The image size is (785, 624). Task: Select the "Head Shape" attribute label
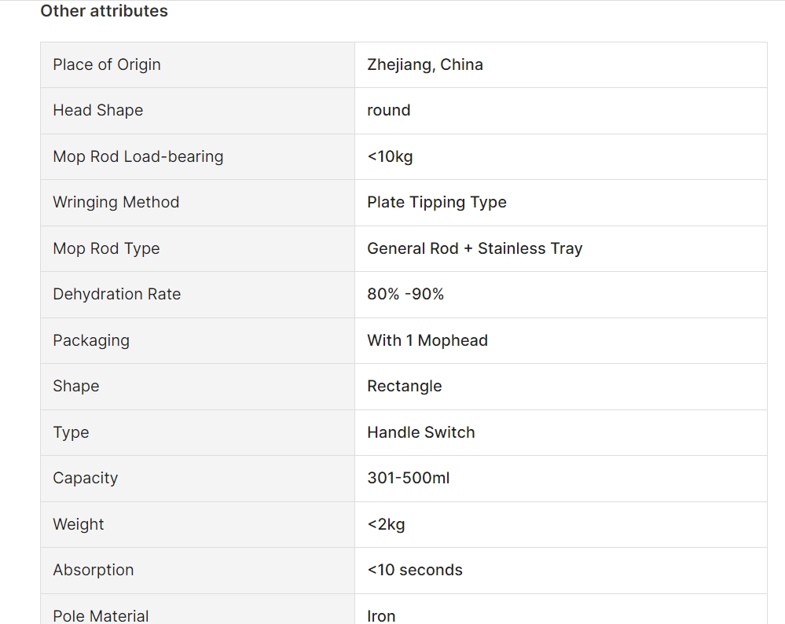coord(98,110)
